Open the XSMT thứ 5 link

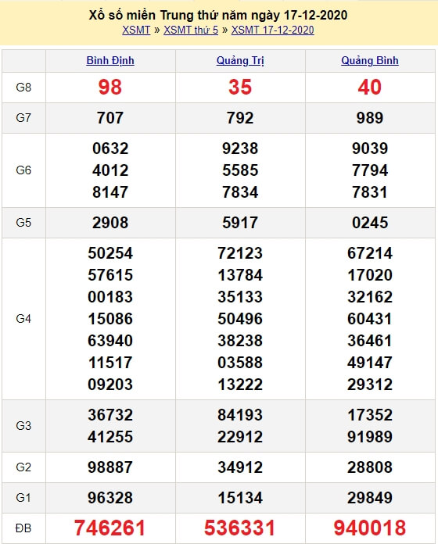pyautogui.click(x=191, y=30)
